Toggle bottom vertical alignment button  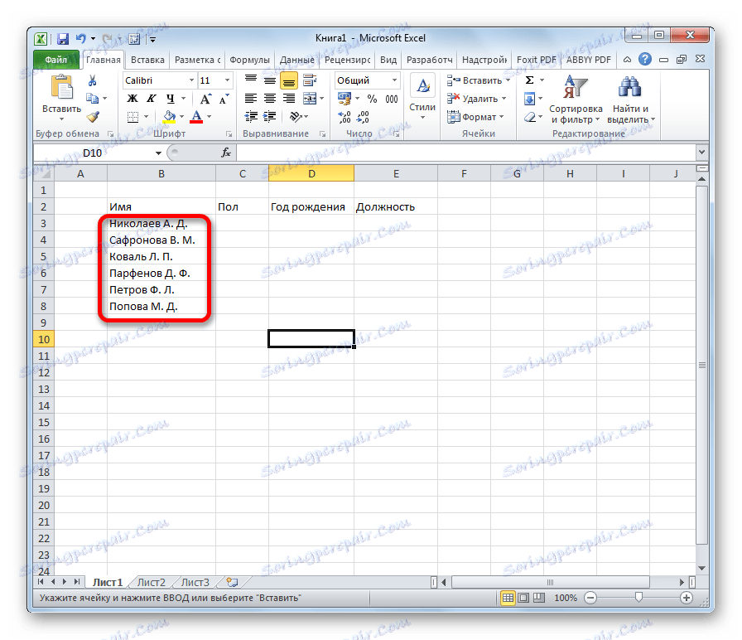[x=289, y=80]
